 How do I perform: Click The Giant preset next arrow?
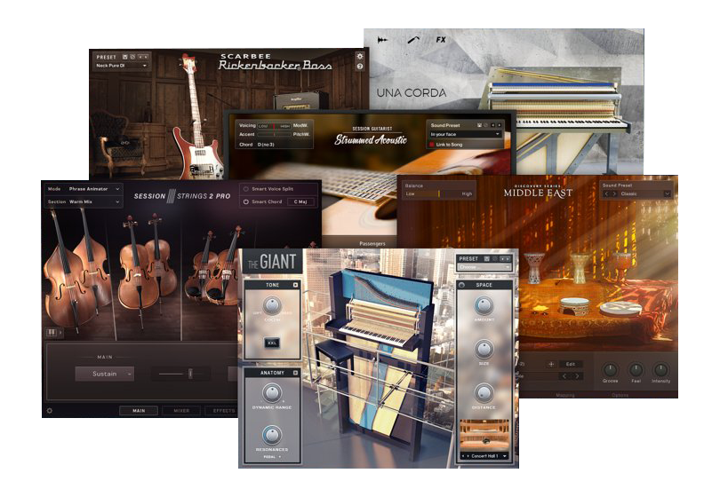pyautogui.click(x=508, y=258)
